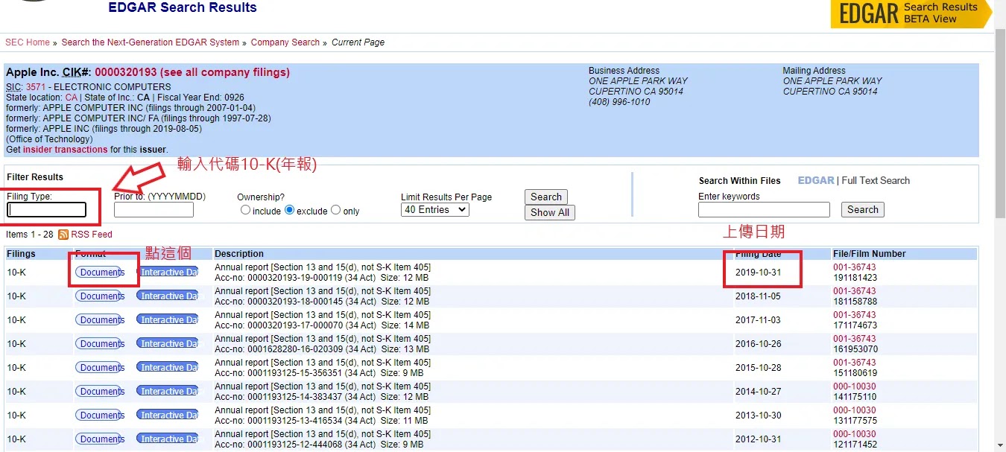Open Interactive Data for the 2015-10-28 filing
The image size is (1006, 452).
coord(168,368)
